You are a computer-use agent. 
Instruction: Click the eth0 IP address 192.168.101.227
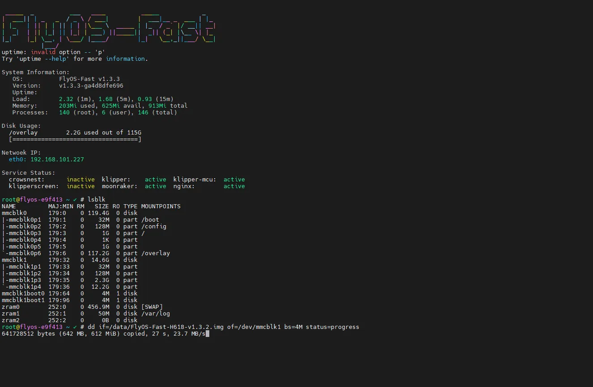(x=57, y=160)
